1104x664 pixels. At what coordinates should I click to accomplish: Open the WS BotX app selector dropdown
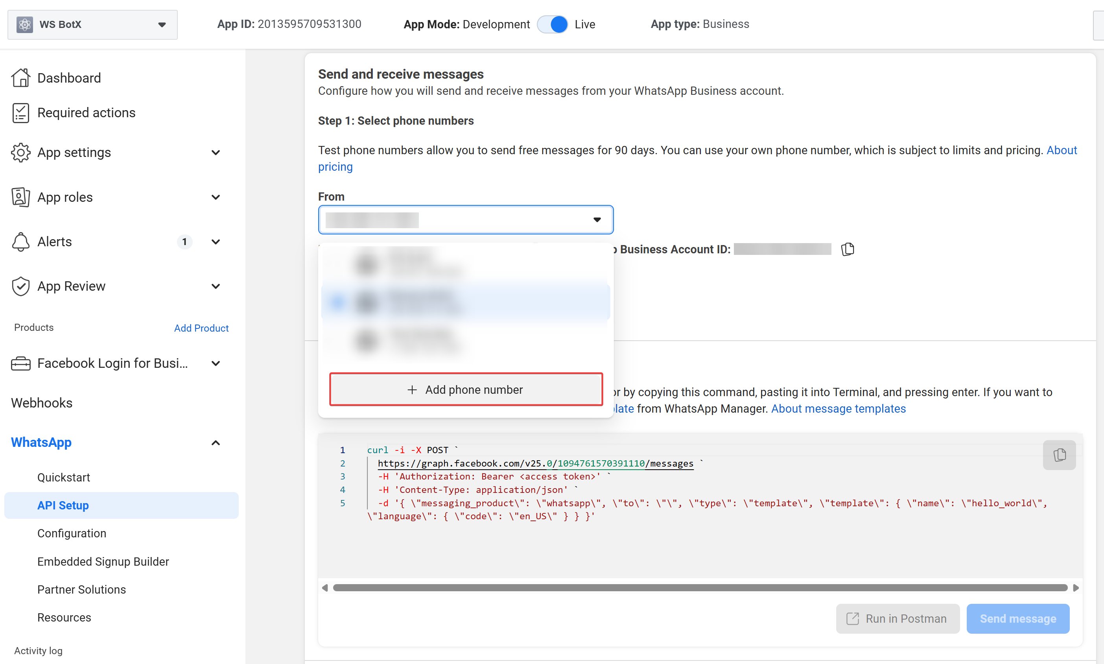(92, 25)
